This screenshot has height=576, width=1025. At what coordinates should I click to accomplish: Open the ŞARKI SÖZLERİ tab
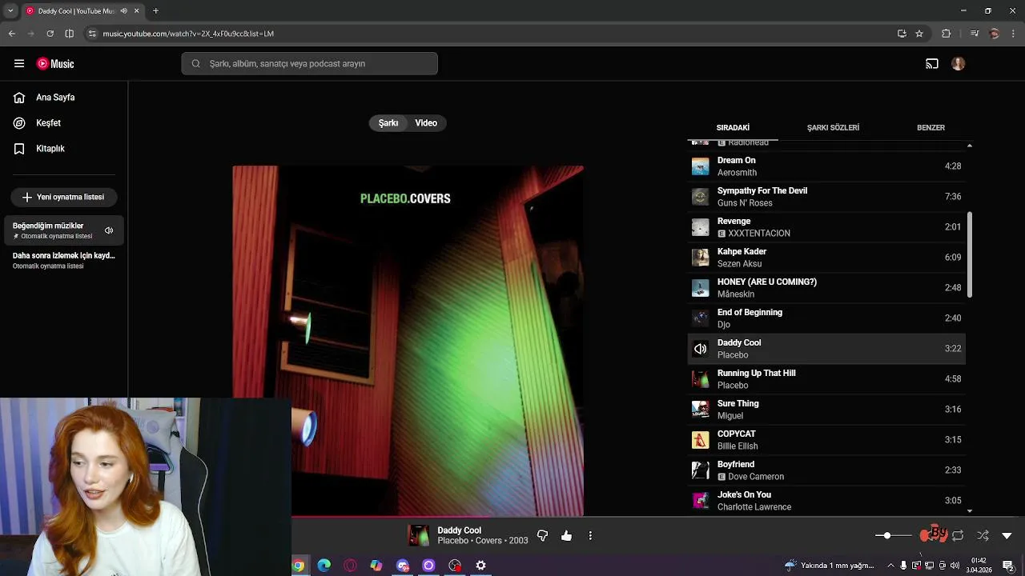[x=833, y=128]
